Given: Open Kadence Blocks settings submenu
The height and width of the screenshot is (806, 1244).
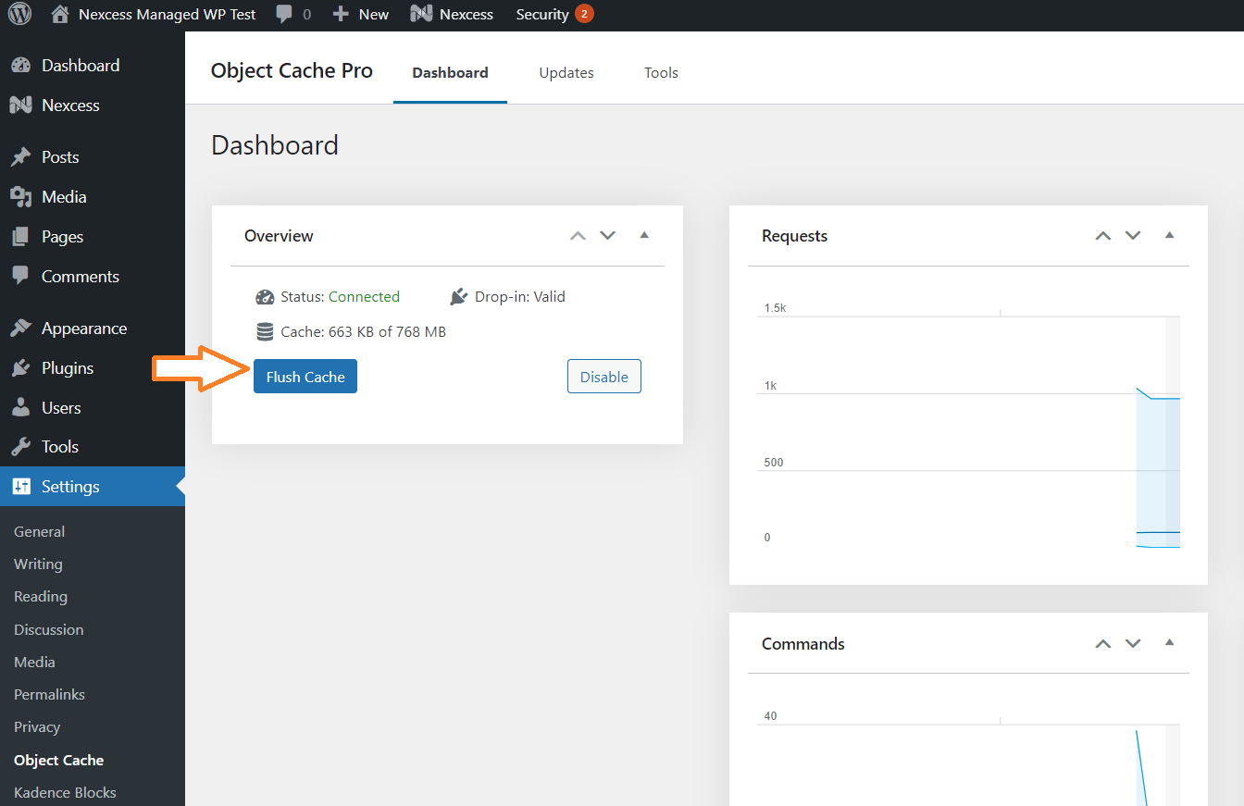Looking at the screenshot, I should [x=65, y=793].
